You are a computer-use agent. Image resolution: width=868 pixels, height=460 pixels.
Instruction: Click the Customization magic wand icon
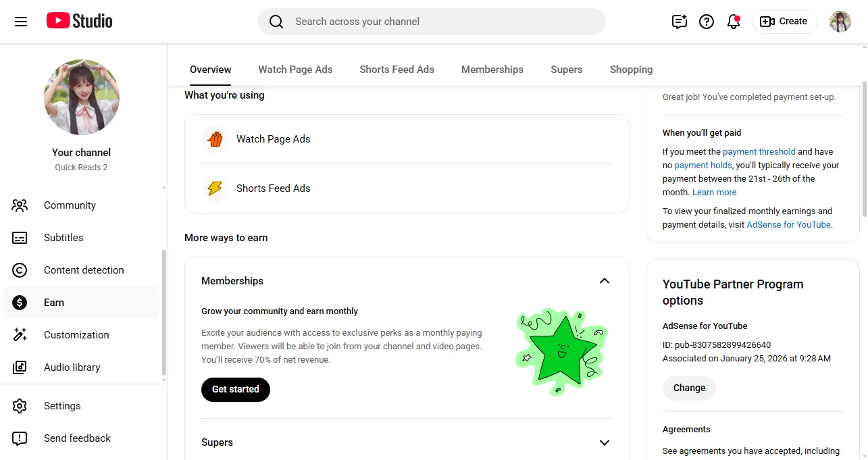pyautogui.click(x=20, y=335)
